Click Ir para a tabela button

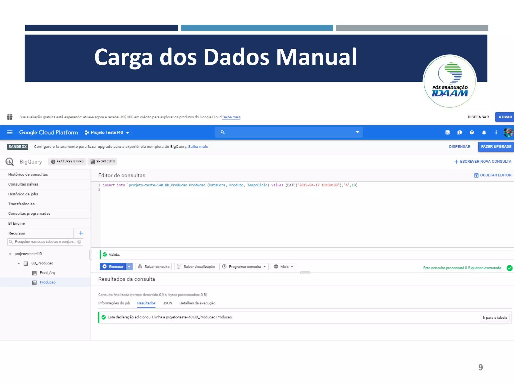point(495,318)
